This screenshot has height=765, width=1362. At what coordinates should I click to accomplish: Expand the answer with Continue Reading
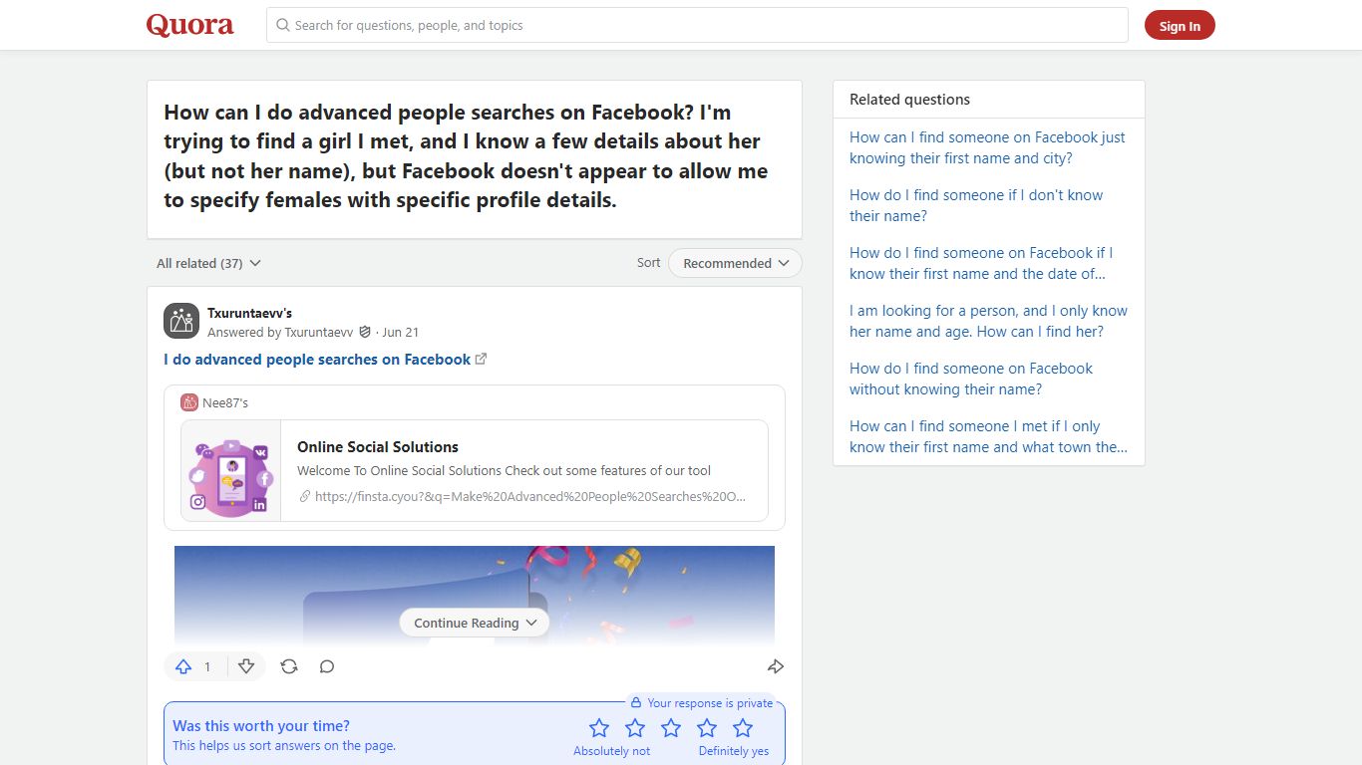tap(475, 623)
